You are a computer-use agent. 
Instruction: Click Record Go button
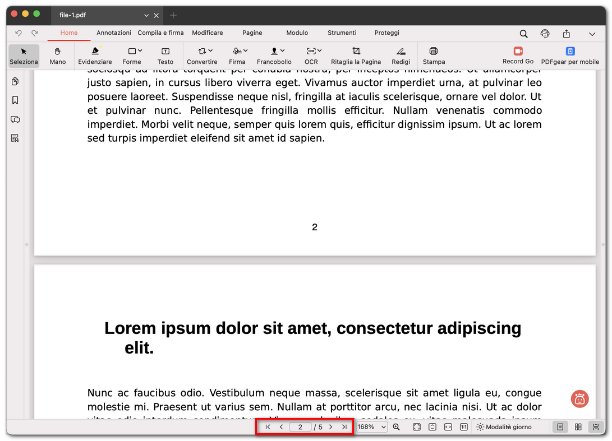coord(518,55)
